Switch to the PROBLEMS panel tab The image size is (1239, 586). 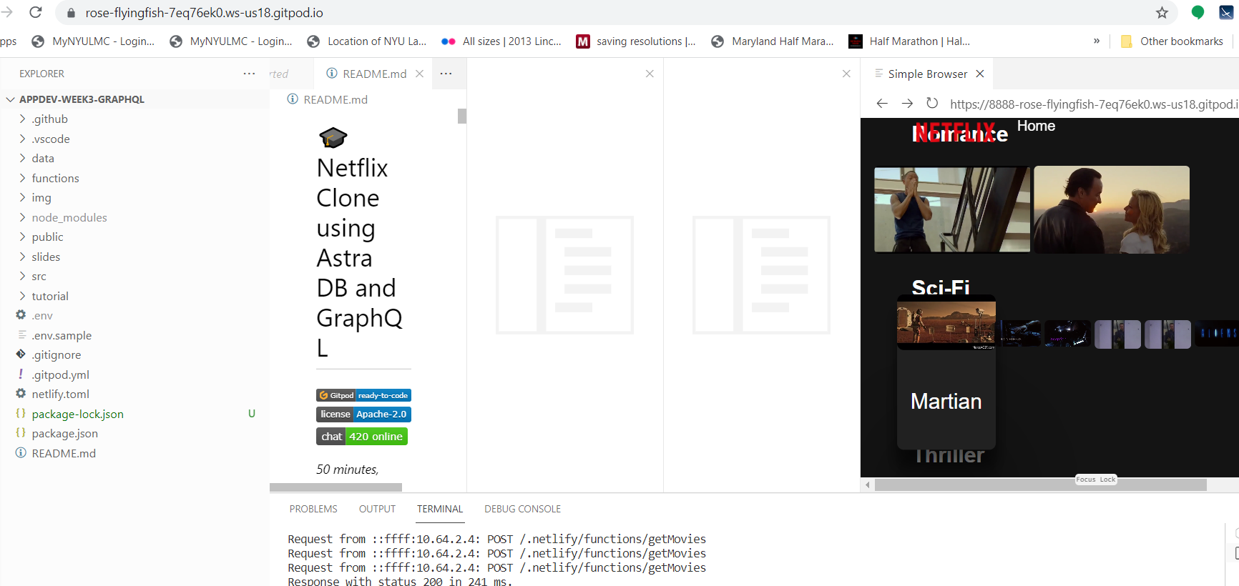313,509
